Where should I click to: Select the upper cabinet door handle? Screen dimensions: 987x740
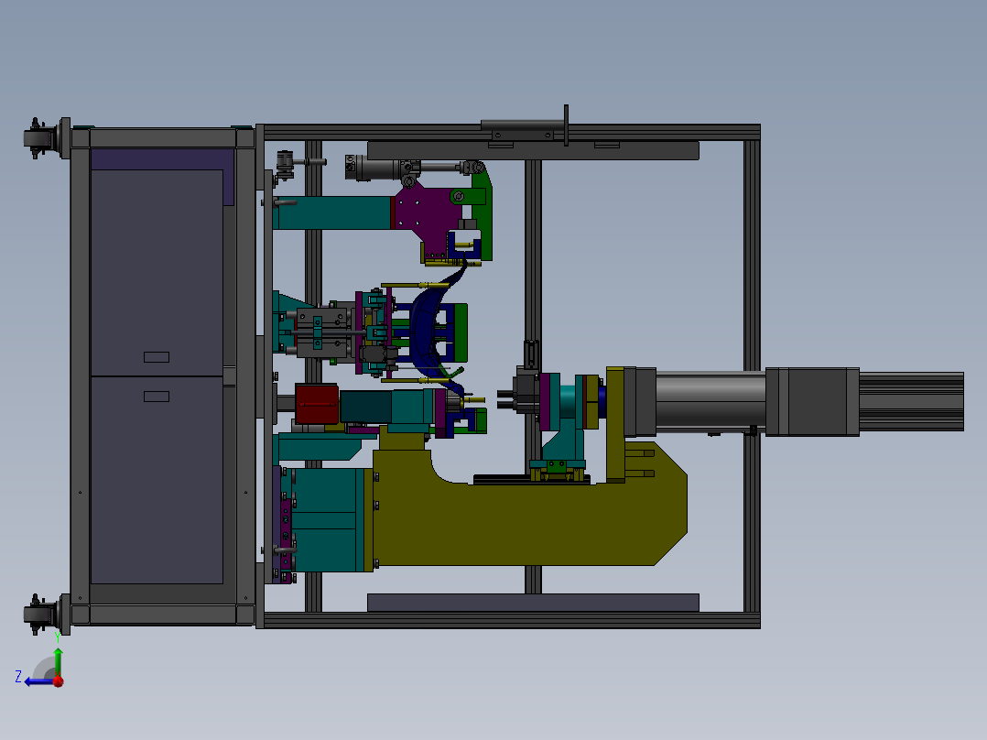click(x=156, y=357)
